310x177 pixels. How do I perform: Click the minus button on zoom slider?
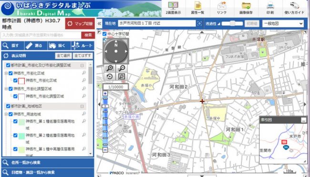105,150
